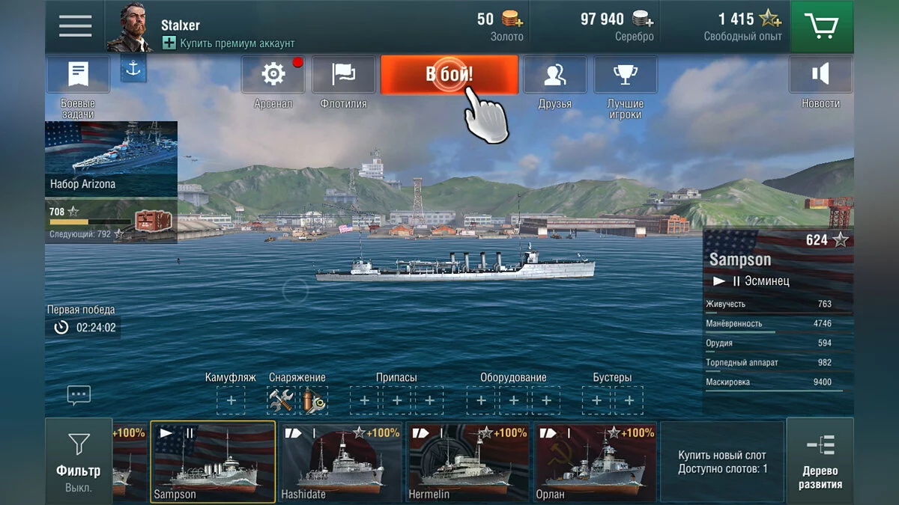The height and width of the screenshot is (505, 899).
Task: Open the Друзья friends icon
Action: pos(554,74)
